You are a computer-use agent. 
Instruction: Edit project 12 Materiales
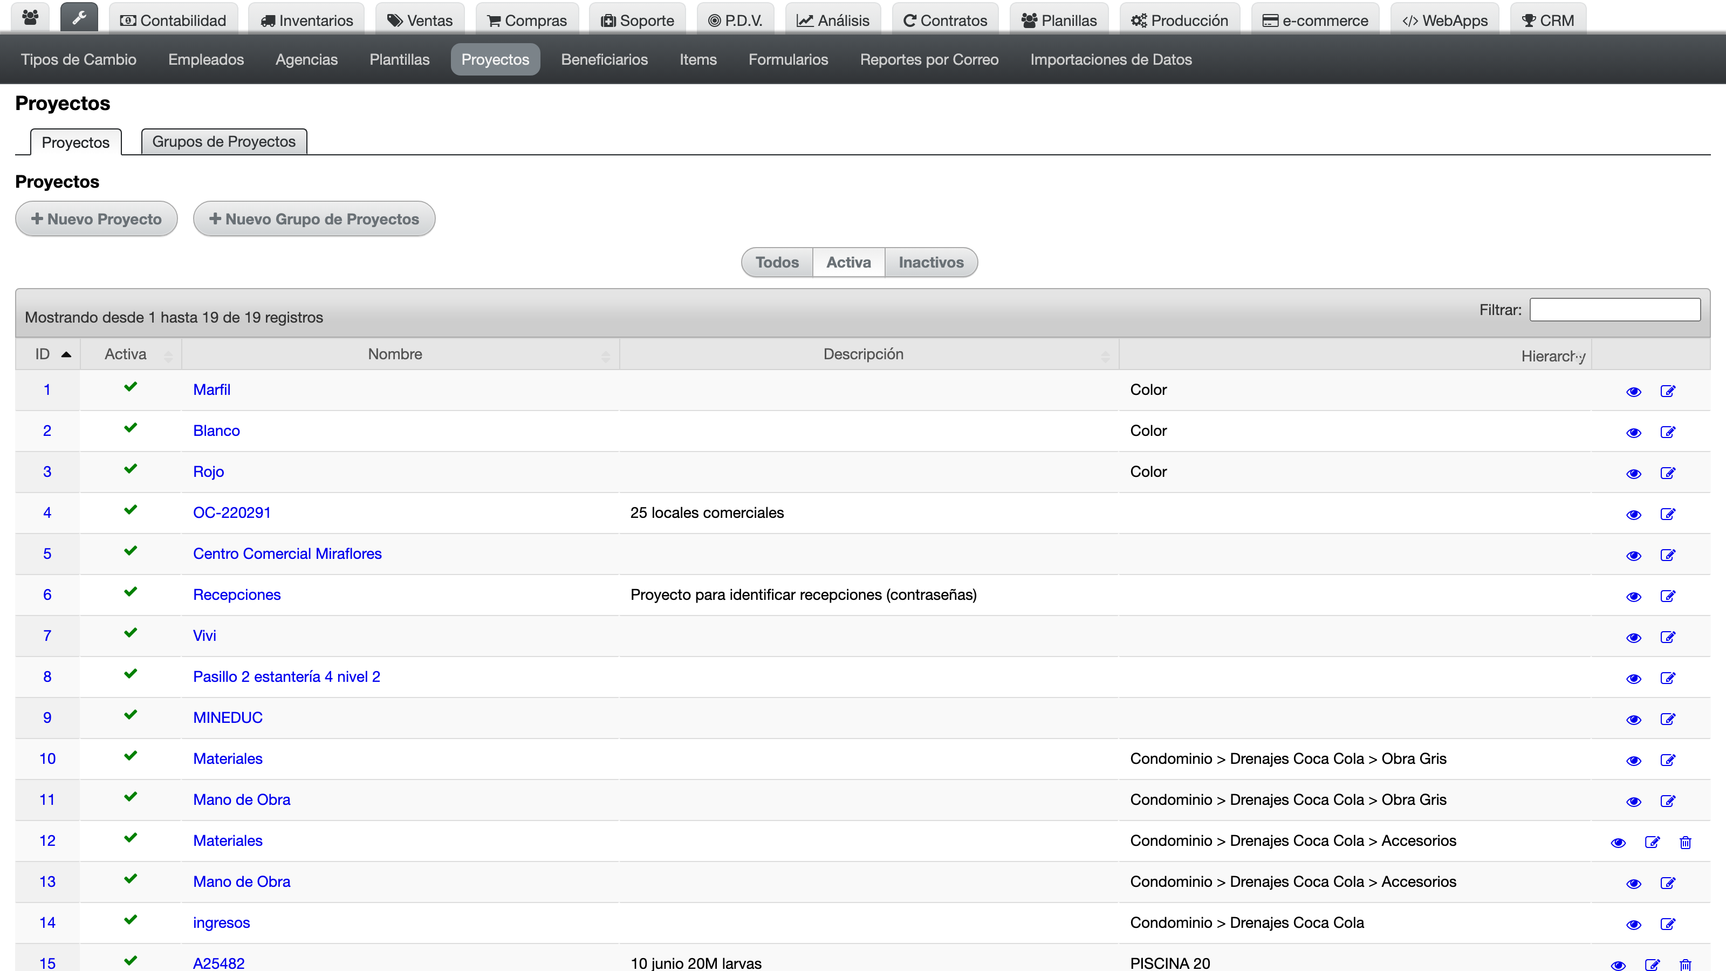(x=1652, y=842)
